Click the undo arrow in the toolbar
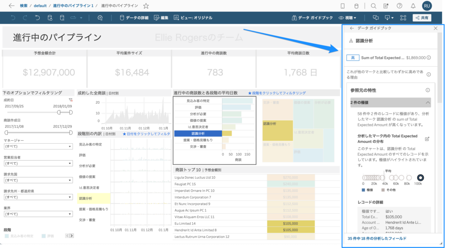 [x=13, y=18]
